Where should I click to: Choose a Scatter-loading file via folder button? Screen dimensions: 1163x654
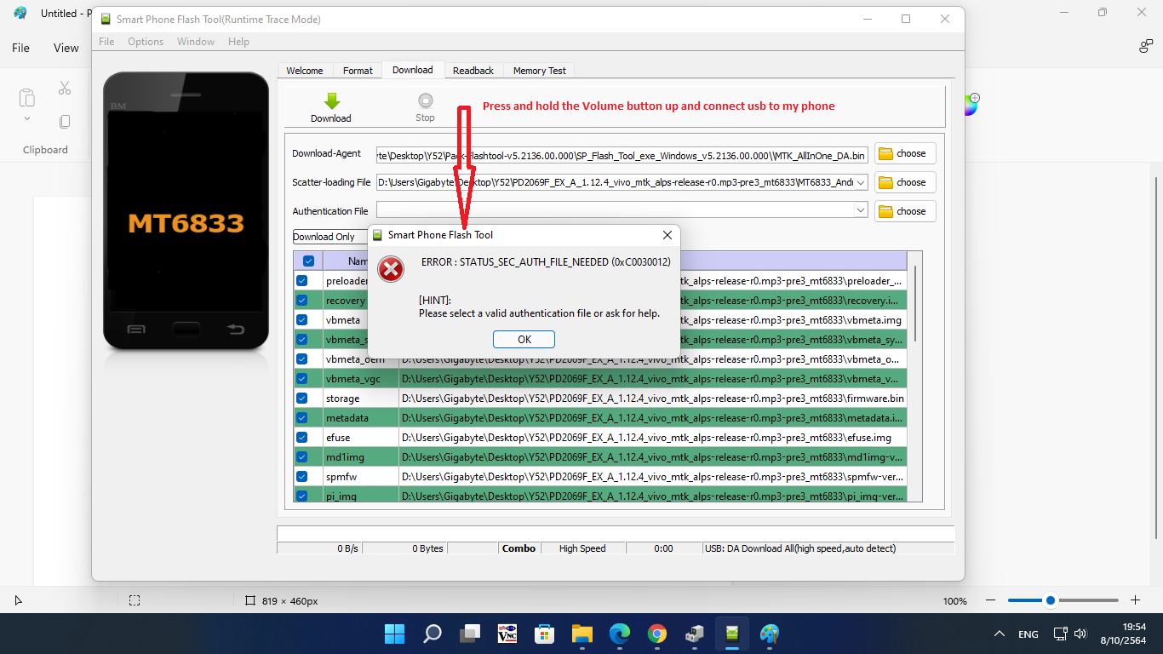click(x=905, y=182)
